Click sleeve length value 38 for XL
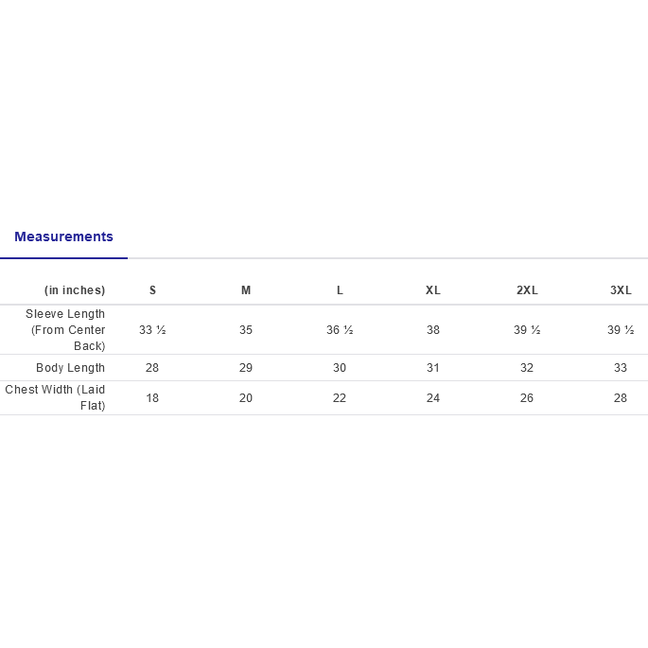Viewport: 648px width, 648px height. 433,330
